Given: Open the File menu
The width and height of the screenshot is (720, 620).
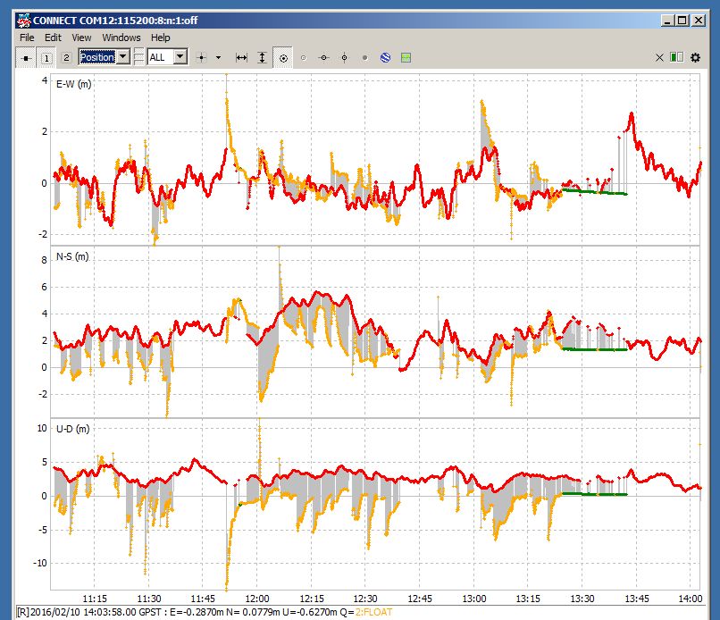Looking at the screenshot, I should [x=27, y=38].
